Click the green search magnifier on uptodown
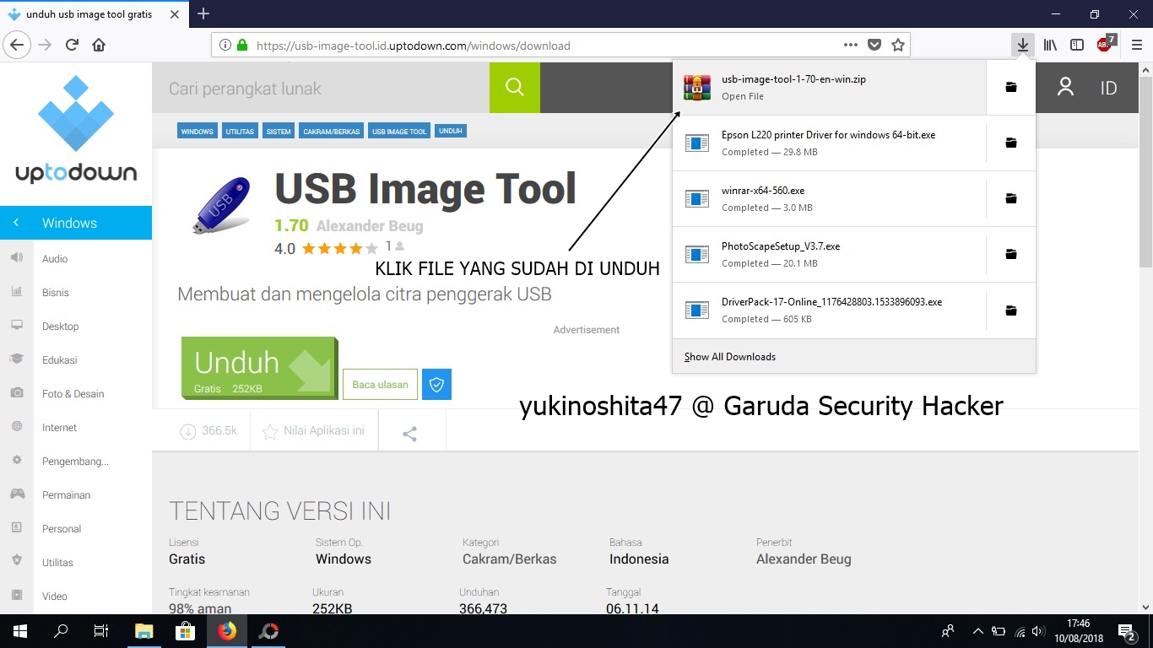The width and height of the screenshot is (1153, 648). (x=514, y=88)
